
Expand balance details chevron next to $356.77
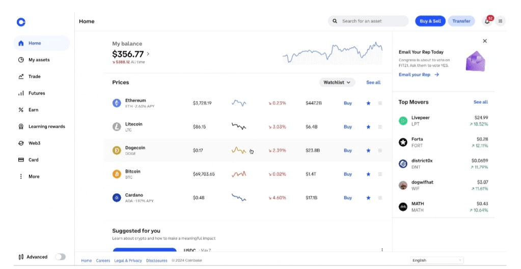[148, 54]
